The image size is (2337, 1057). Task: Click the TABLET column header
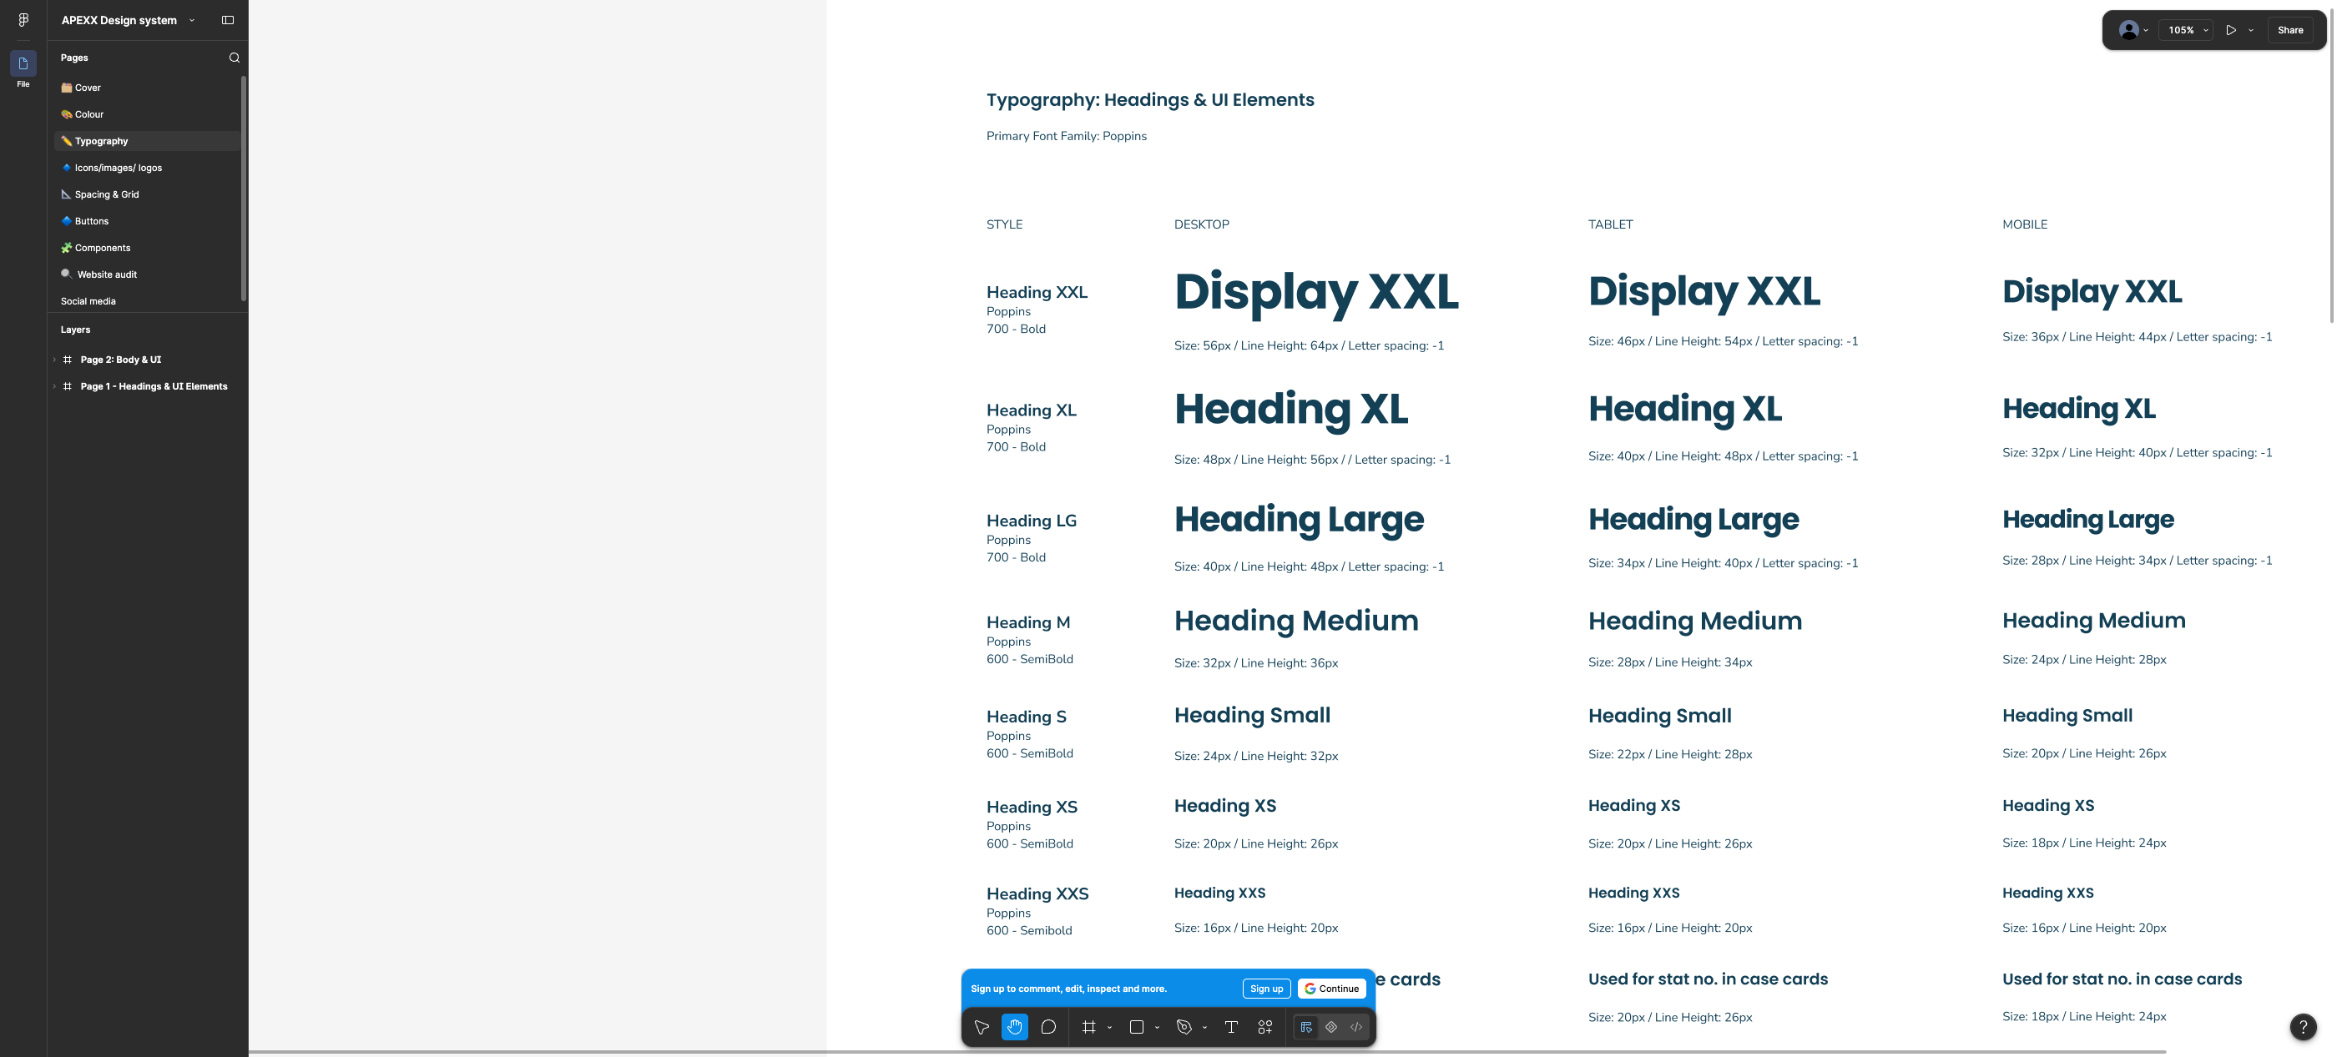(1610, 224)
